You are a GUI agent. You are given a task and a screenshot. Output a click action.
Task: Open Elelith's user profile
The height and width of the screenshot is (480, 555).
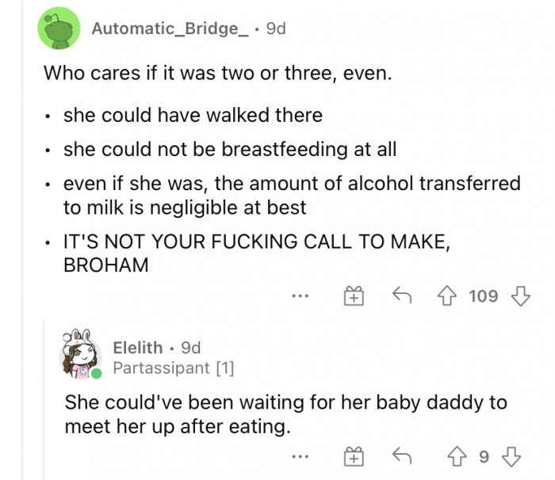(137, 347)
